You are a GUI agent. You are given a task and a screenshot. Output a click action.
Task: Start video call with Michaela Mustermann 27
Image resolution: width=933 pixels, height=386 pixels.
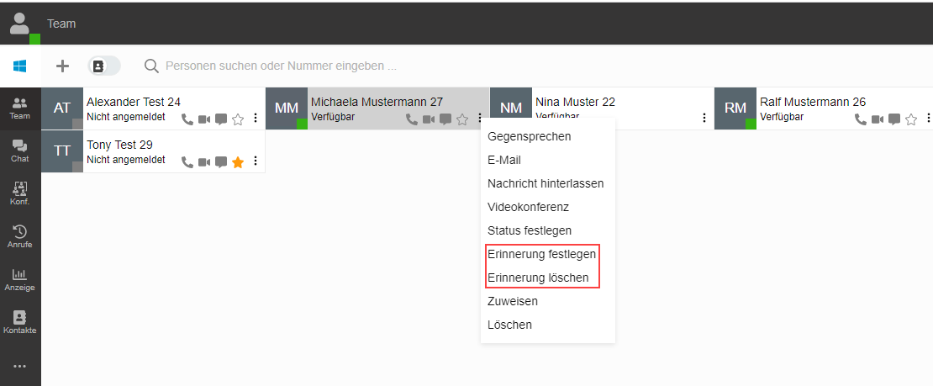point(429,119)
